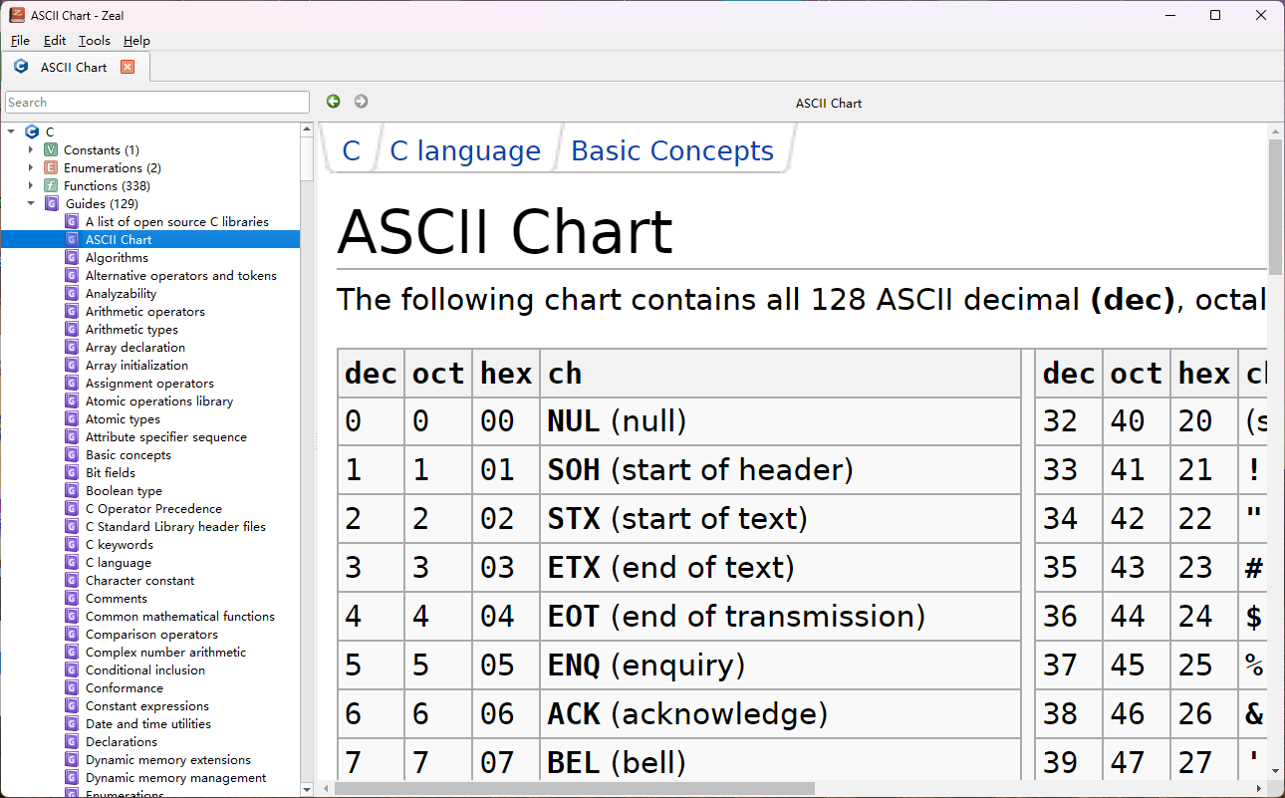Expand the Constants (1) node
The height and width of the screenshot is (798, 1285).
pyautogui.click(x=31, y=149)
